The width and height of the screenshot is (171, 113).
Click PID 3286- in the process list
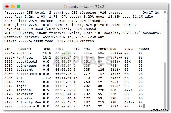click(x=9, y=53)
